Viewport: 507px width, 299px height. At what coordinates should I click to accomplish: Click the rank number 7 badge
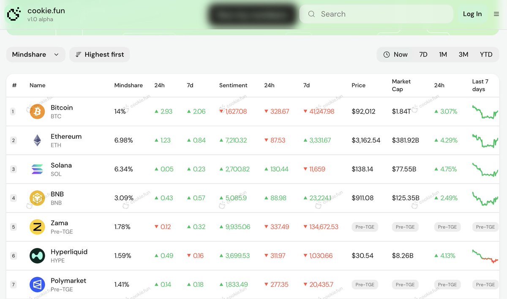13,285
